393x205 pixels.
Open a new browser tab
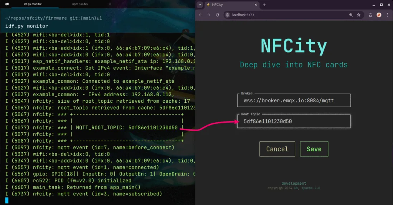264,5
